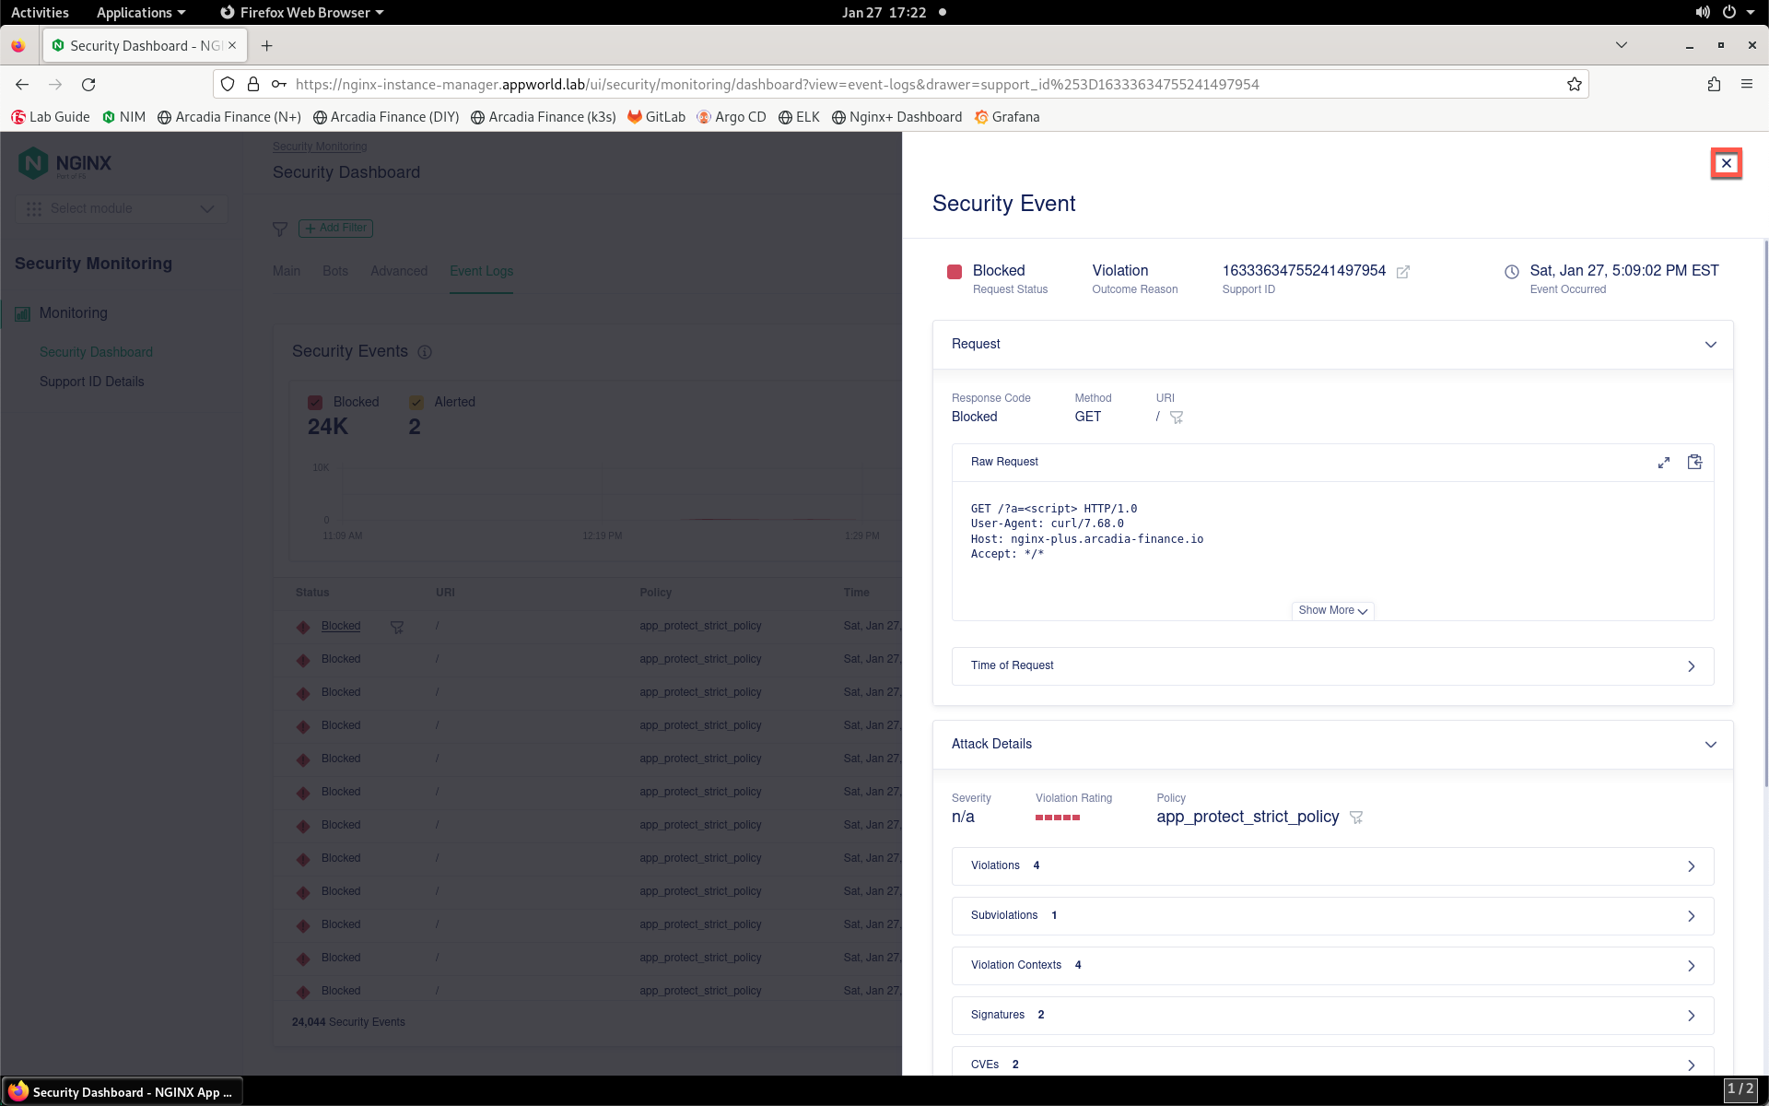Click the Monitoring sidebar item
The image size is (1769, 1106).
coord(73,313)
